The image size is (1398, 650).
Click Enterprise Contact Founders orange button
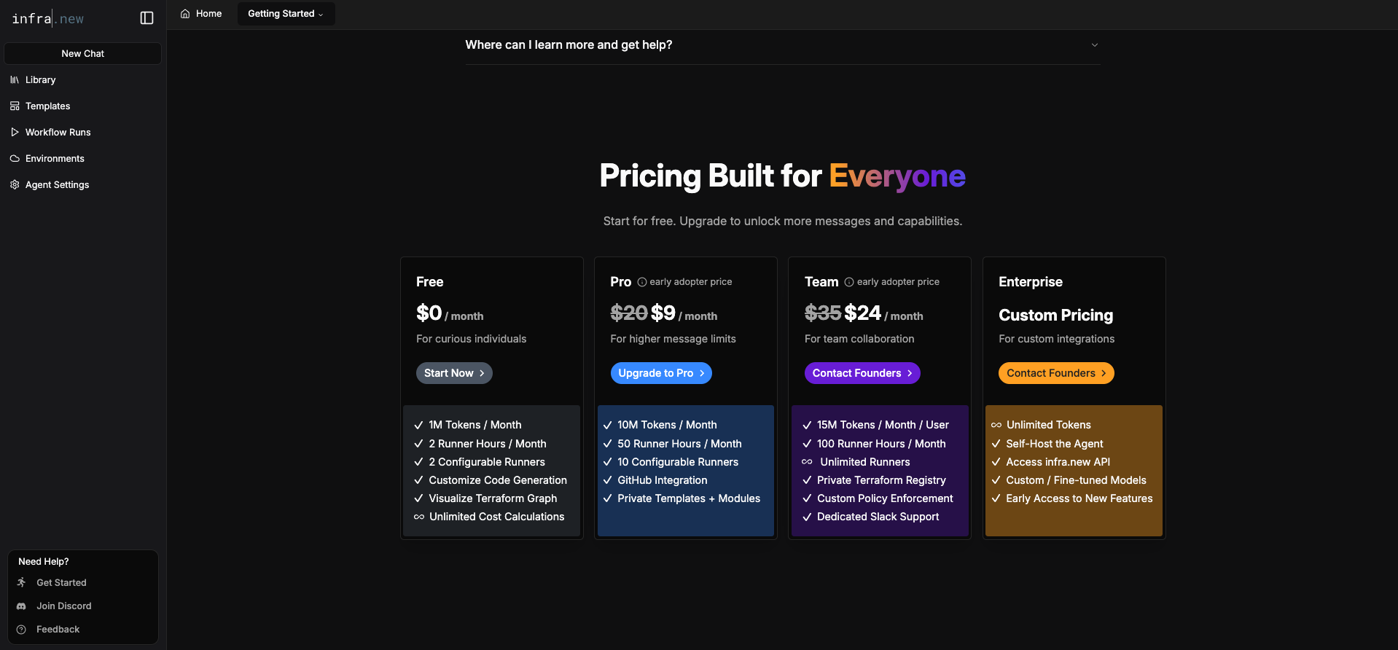pyautogui.click(x=1056, y=373)
